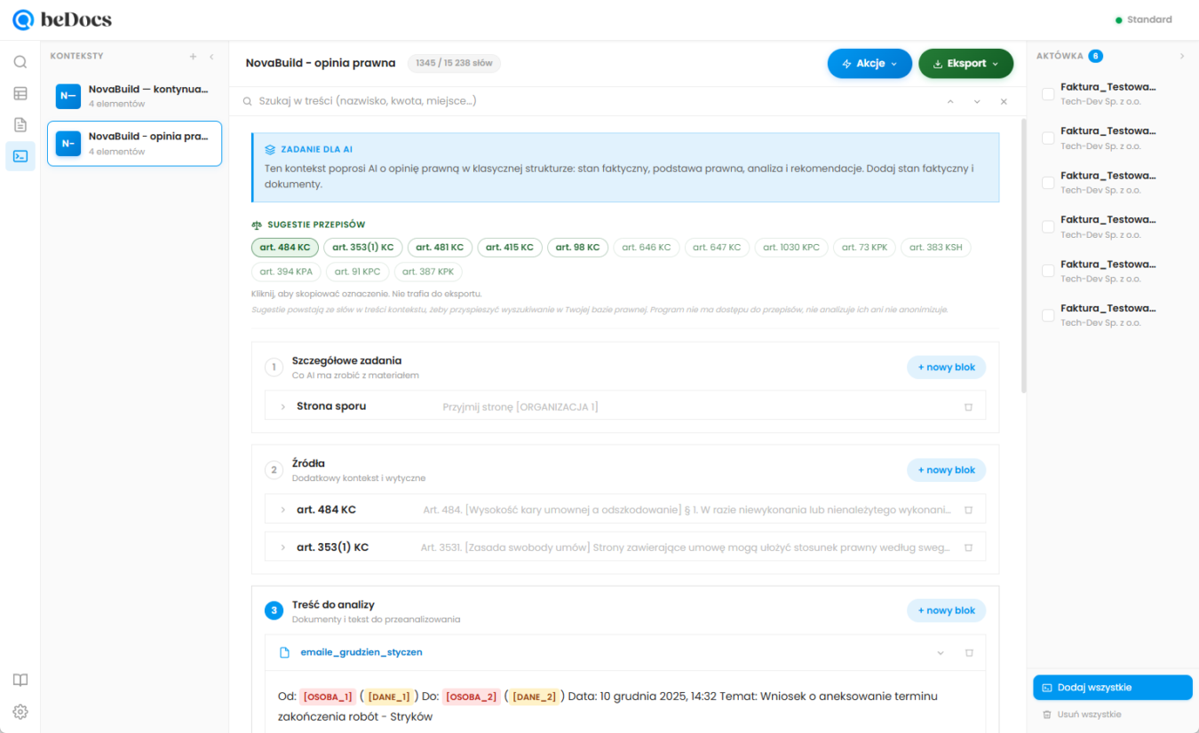1199x733 pixels.
Task: Open the search view in the left sidebar
Action: point(20,62)
